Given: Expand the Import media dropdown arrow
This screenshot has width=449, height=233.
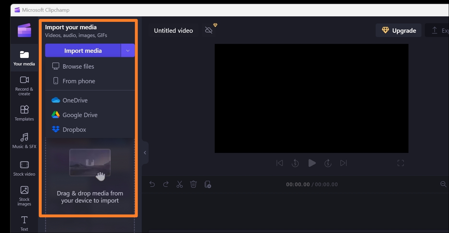Looking at the screenshot, I should [128, 51].
